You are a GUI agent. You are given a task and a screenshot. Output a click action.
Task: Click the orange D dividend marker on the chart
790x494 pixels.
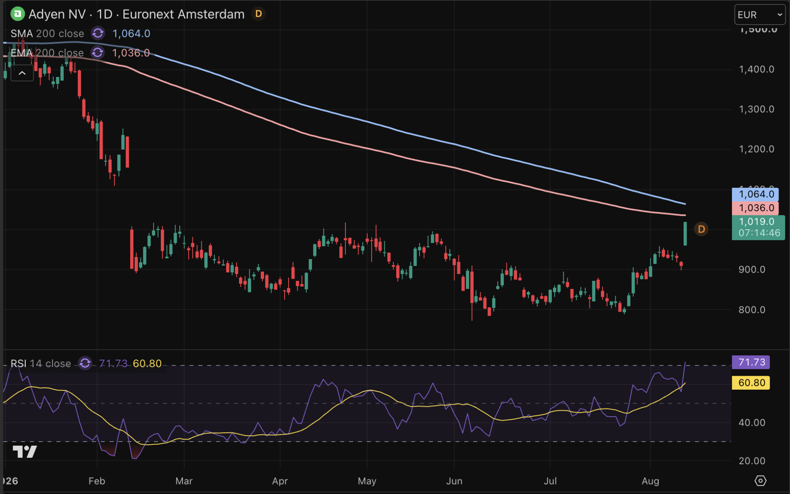coord(701,229)
